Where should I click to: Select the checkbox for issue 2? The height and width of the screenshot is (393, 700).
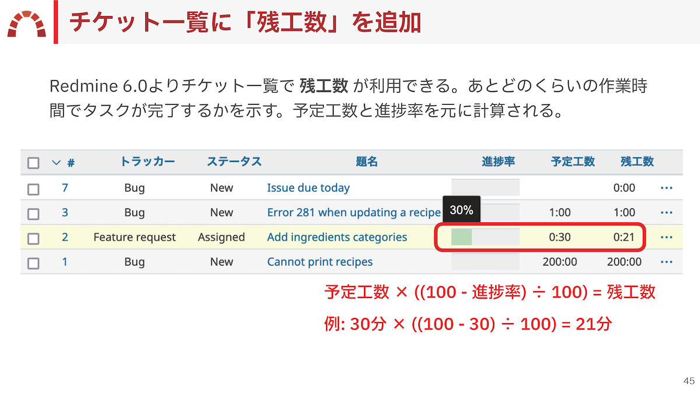[x=33, y=237]
